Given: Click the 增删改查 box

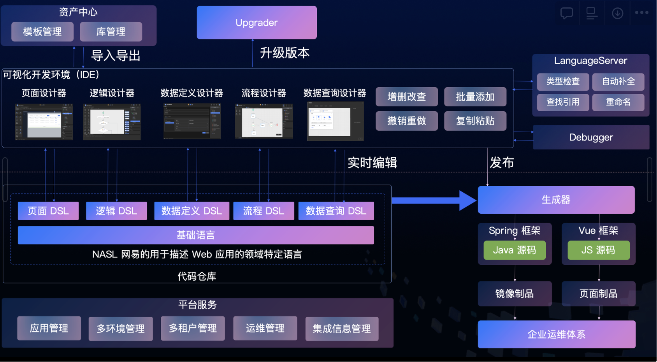Looking at the screenshot, I should click(x=407, y=97).
